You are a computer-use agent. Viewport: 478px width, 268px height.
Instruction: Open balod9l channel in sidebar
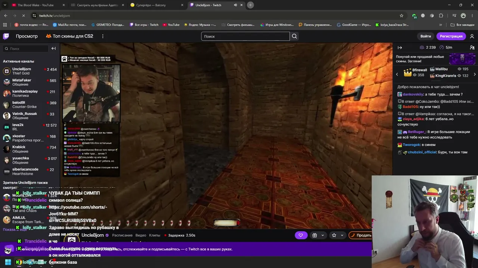pyautogui.click(x=30, y=105)
